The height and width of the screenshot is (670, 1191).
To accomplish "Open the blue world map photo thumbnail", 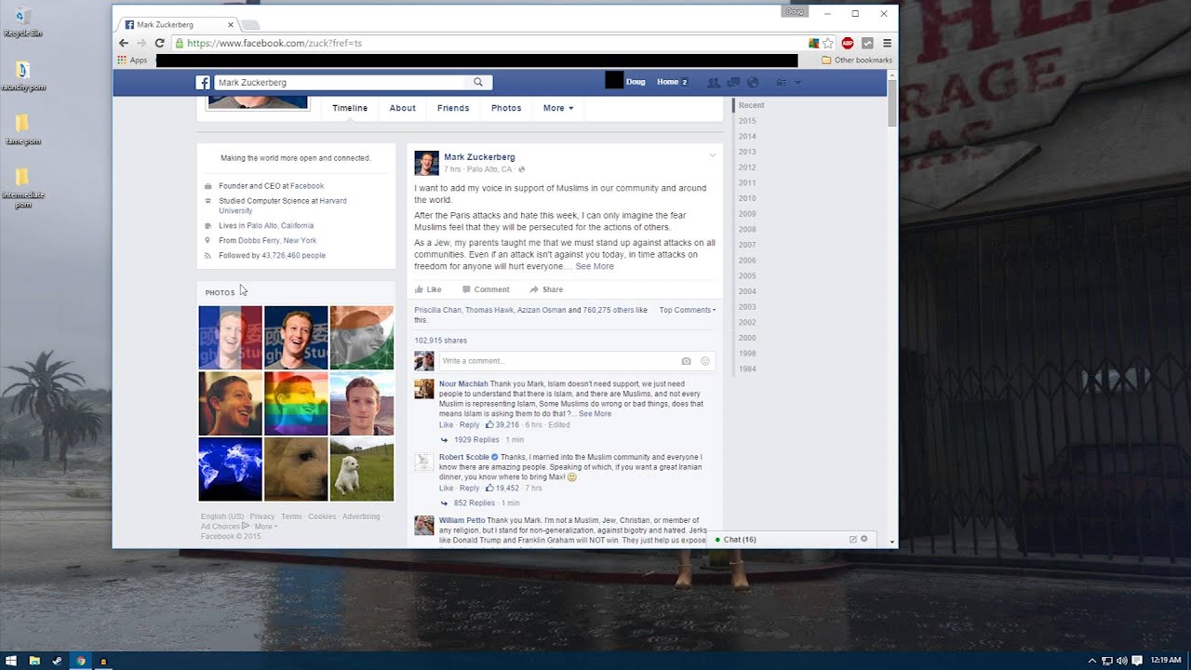I will 230,470.
